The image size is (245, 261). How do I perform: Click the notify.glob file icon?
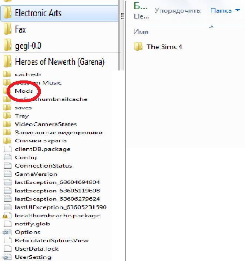(7, 224)
